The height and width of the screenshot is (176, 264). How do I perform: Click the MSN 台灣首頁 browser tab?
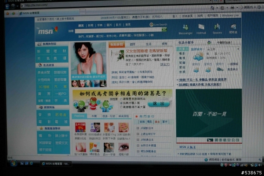(x=49, y=13)
